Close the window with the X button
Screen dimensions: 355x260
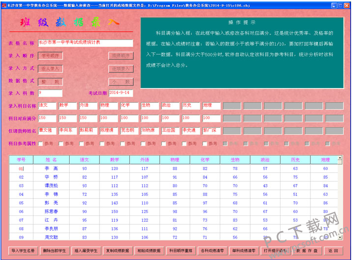click(347, 5)
